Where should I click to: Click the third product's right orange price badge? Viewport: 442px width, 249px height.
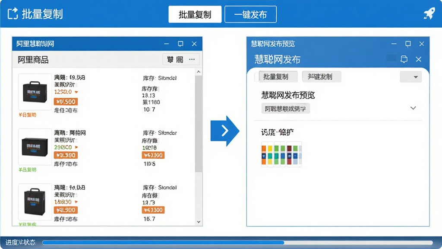(153, 210)
